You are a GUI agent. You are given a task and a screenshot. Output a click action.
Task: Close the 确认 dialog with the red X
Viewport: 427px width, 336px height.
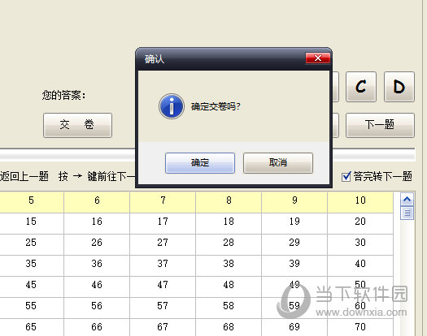coord(318,58)
